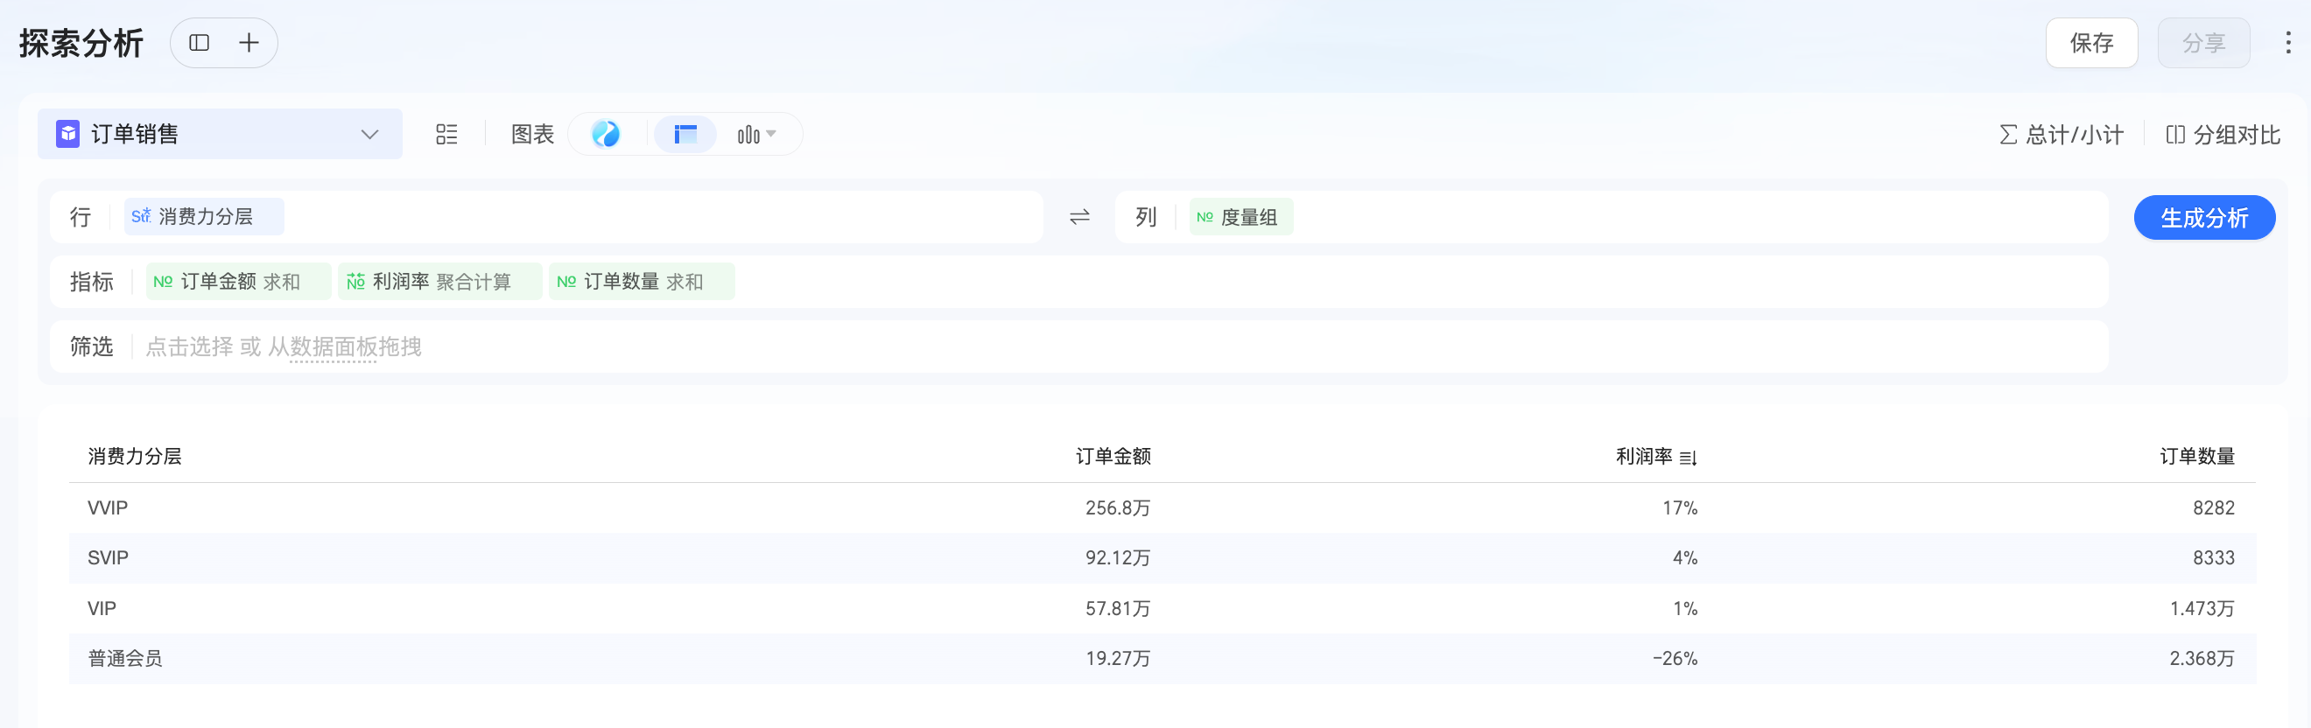Click the No. type icon on 度量组 chip

[x=1205, y=217]
